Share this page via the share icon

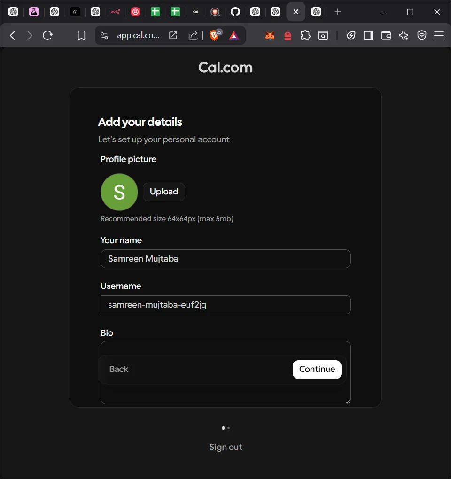pos(193,35)
